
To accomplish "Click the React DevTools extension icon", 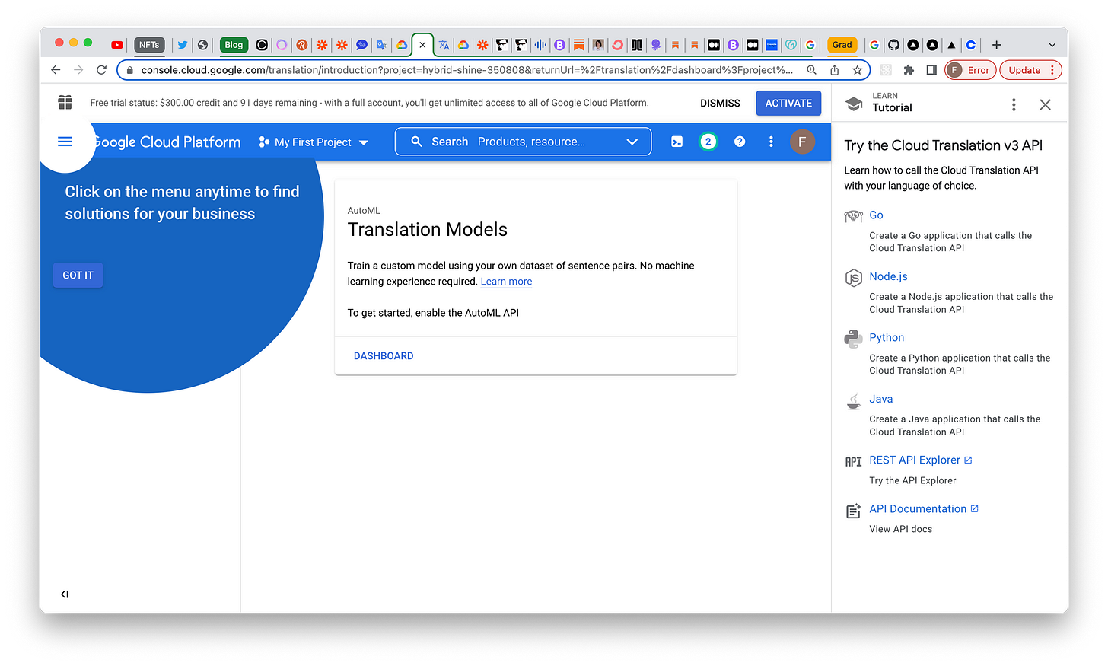I will [886, 70].
